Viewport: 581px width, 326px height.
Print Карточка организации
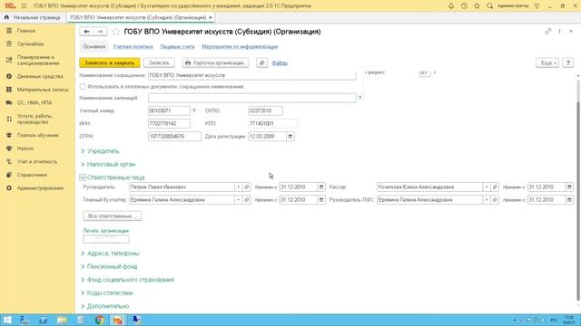pos(215,62)
